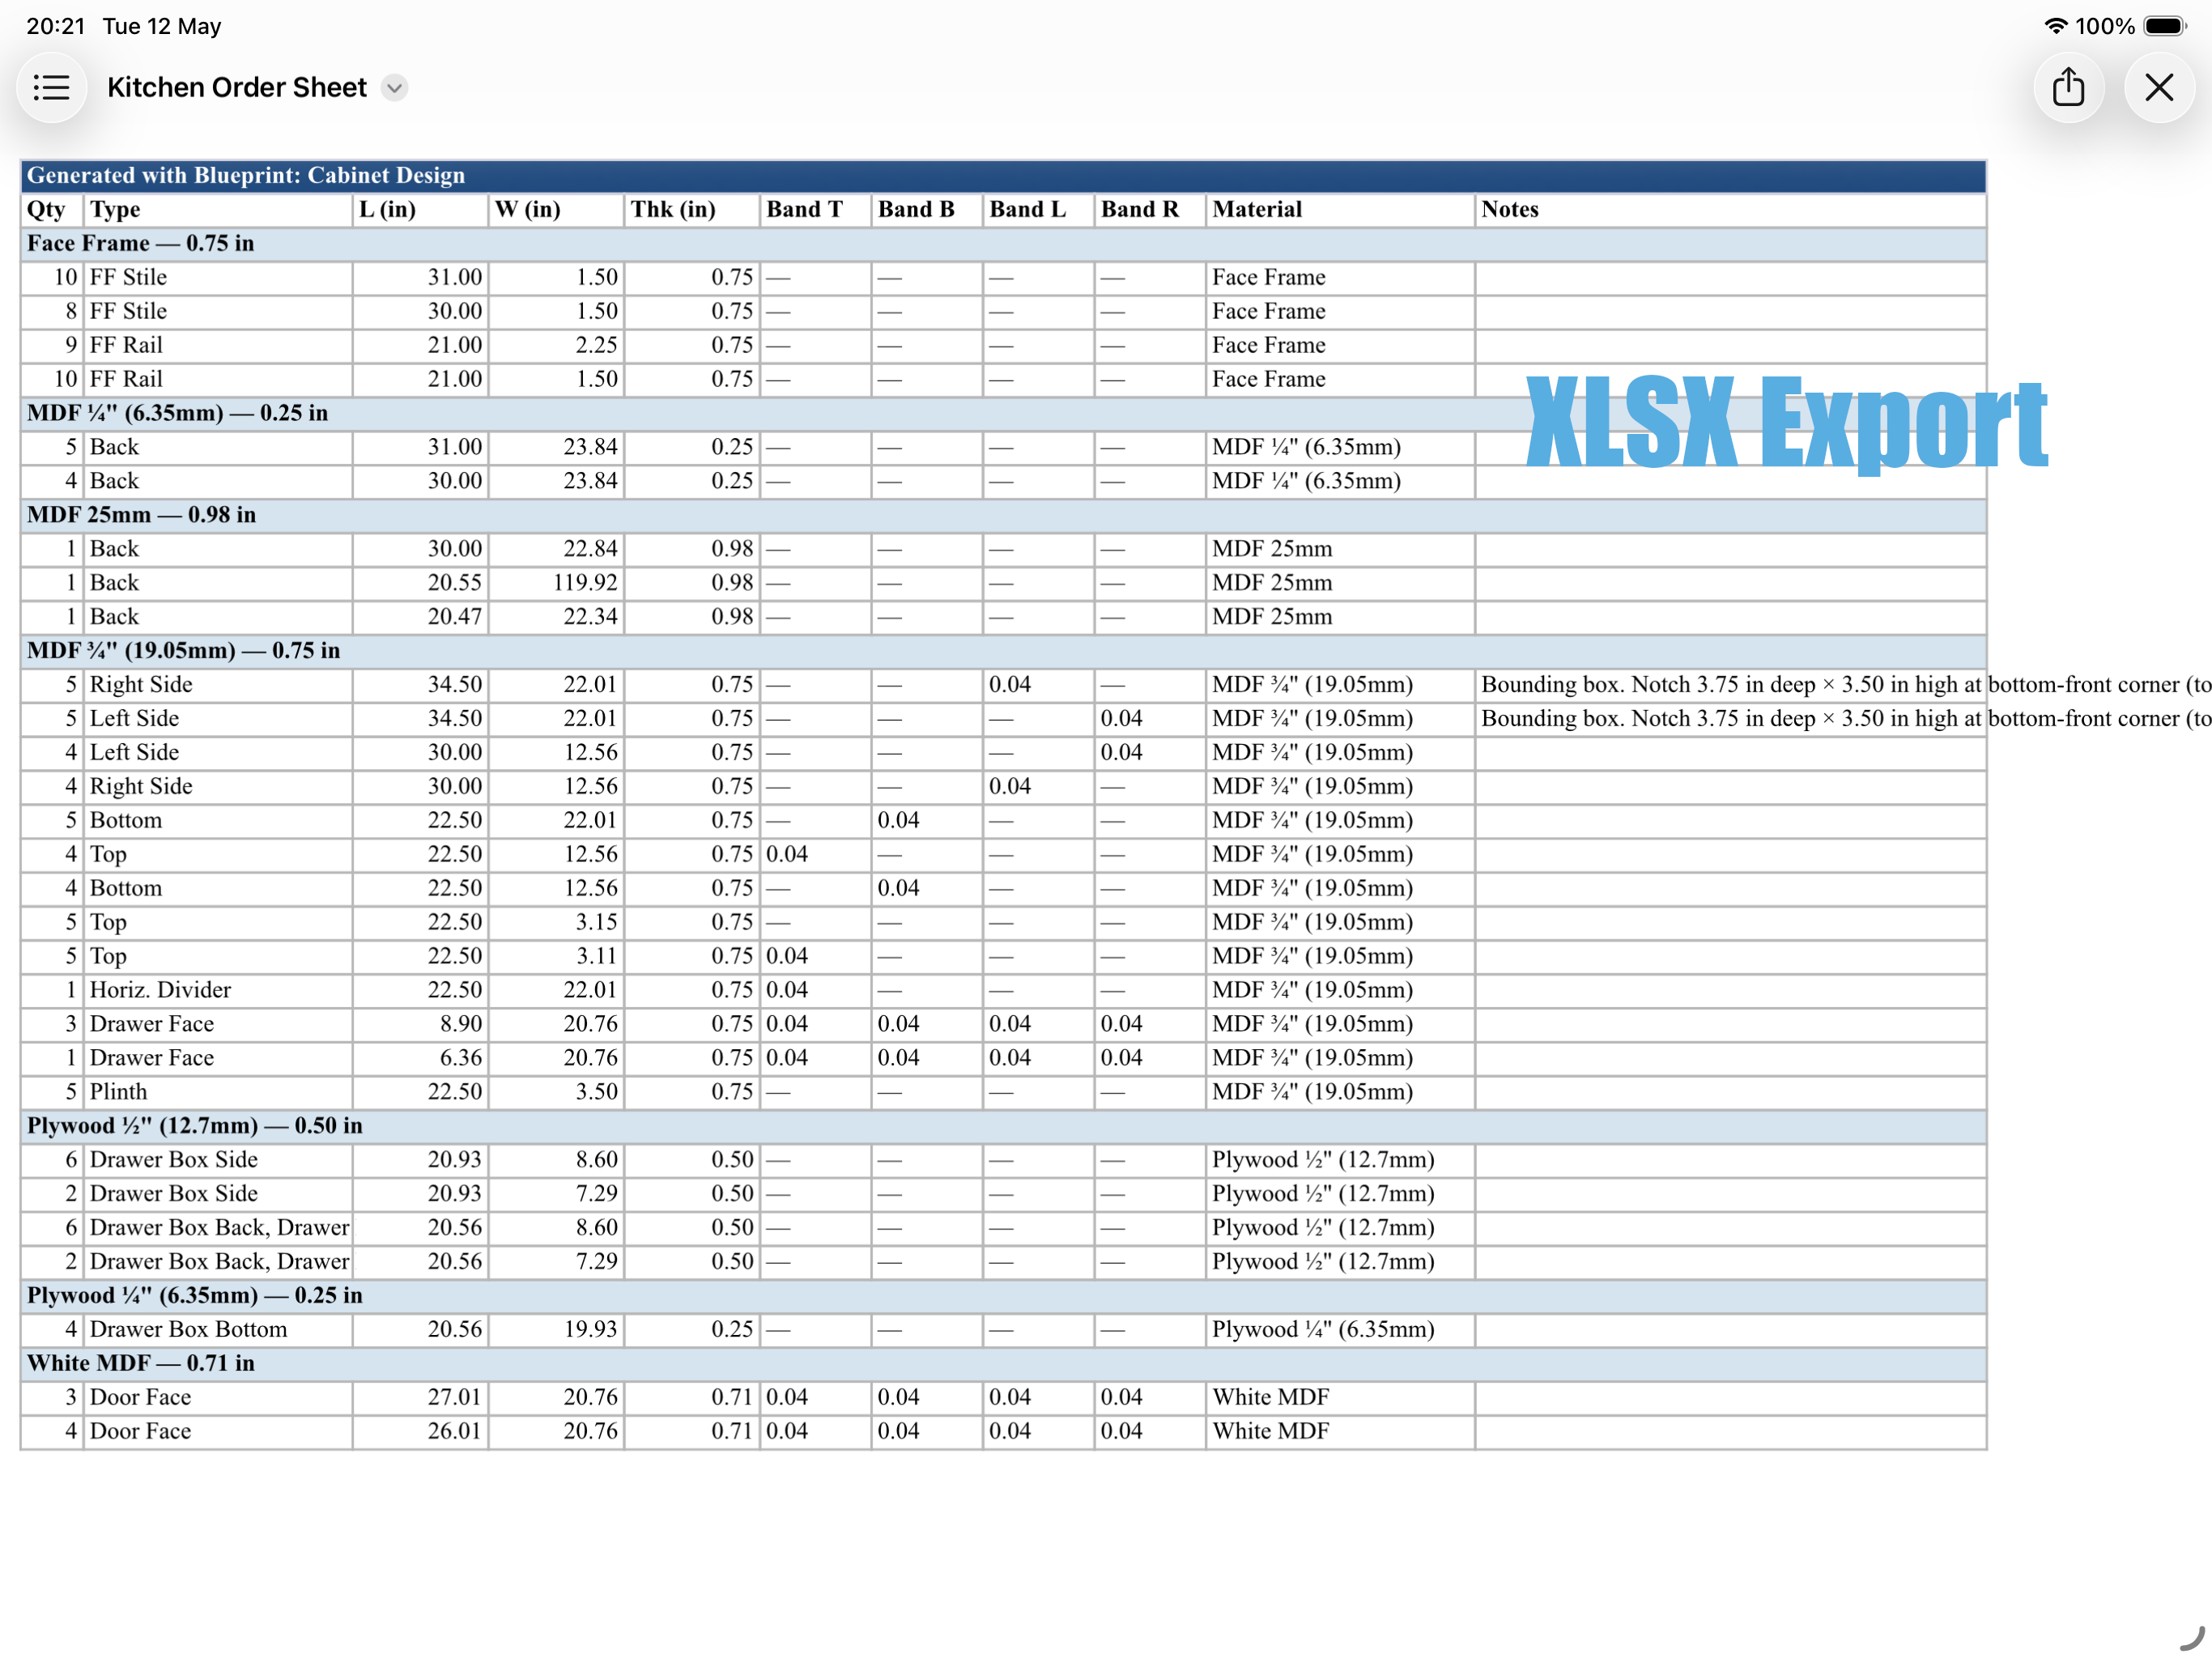
Task: Open the document outline list button
Action: tap(51, 88)
